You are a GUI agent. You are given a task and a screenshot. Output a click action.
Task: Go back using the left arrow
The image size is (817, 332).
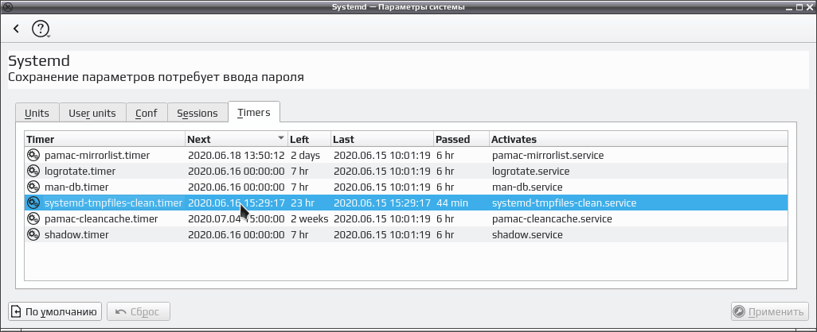(16, 29)
